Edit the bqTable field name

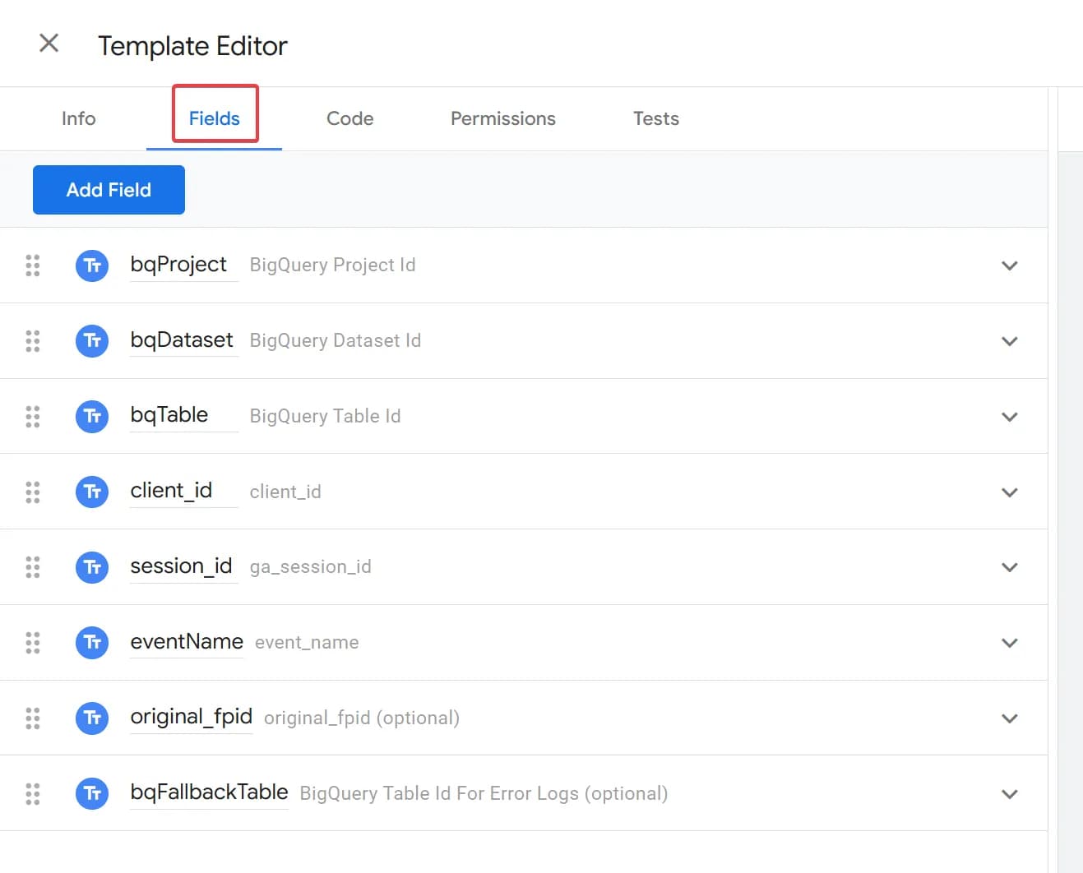184,415
